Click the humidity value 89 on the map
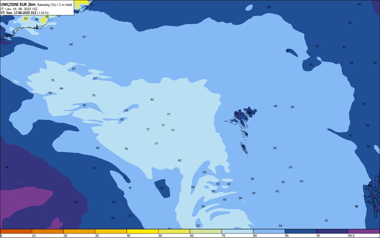The image size is (380, 238). (98, 148)
